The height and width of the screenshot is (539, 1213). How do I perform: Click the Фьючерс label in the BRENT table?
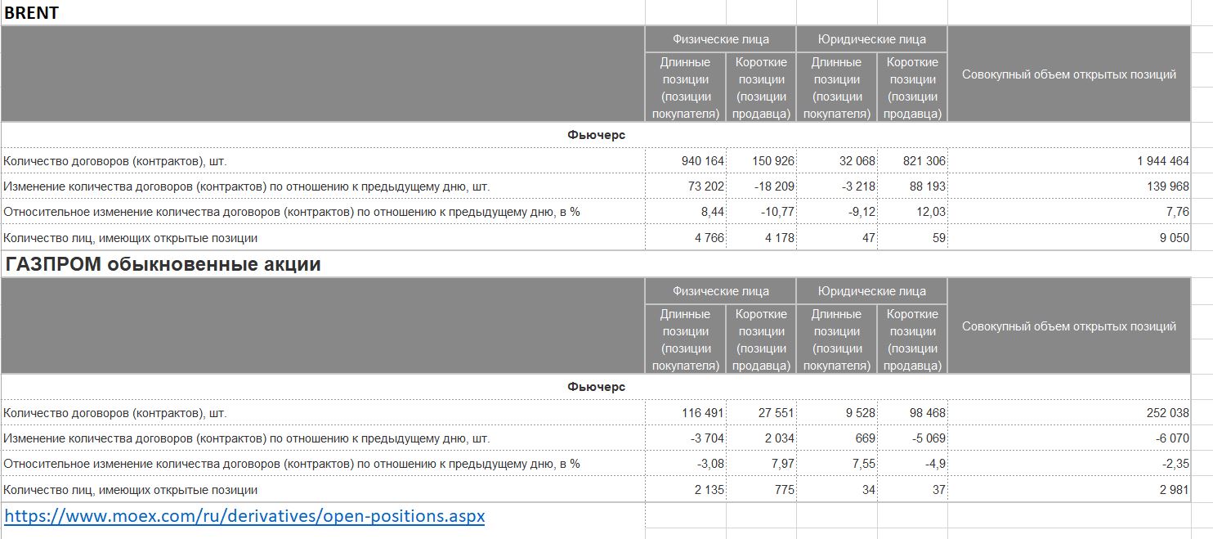(596, 135)
